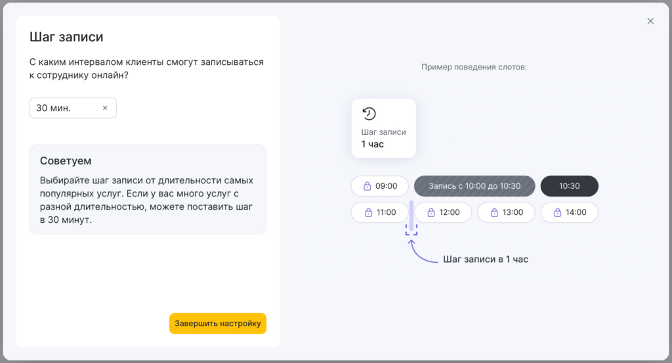Click the Шаг записи heading
The width and height of the screenshot is (672, 363).
pos(66,37)
